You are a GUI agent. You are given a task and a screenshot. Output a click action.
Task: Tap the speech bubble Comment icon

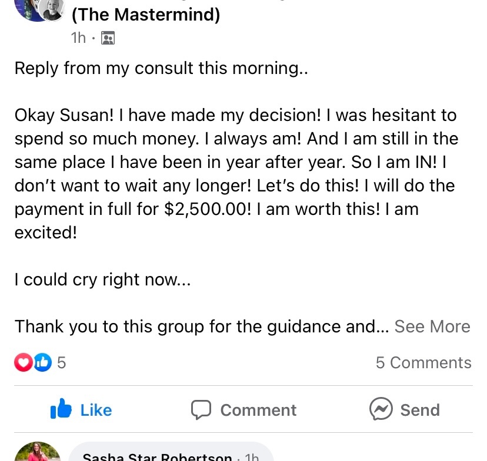click(x=201, y=409)
